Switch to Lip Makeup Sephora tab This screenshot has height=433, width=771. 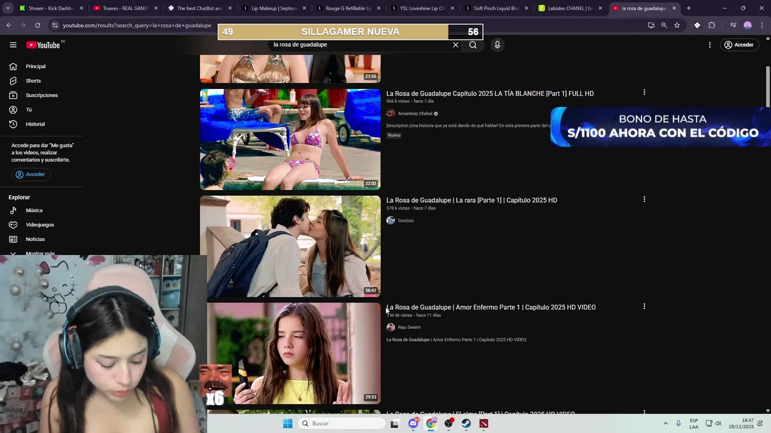(x=273, y=8)
